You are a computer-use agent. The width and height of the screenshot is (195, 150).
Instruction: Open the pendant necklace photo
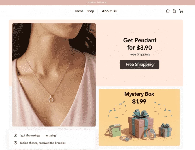point(54,75)
